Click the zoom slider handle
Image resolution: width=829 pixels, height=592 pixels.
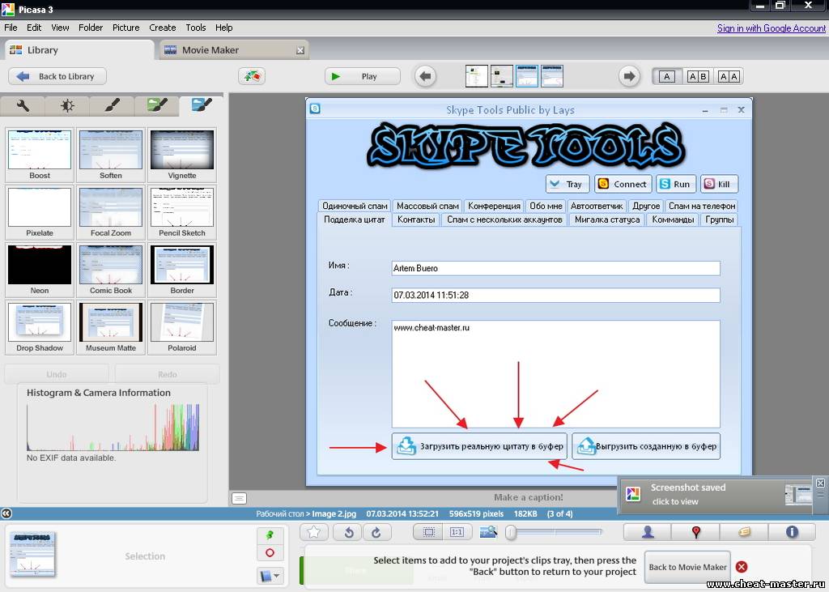(x=511, y=532)
